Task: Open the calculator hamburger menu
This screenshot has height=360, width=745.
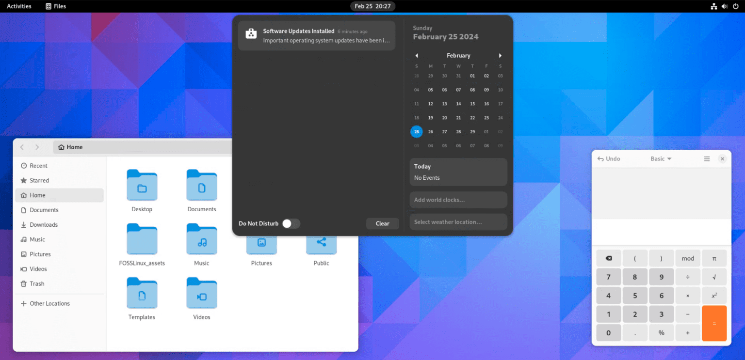Action: pos(707,158)
